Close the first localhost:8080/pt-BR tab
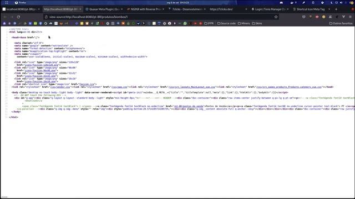 (x=39, y=9)
